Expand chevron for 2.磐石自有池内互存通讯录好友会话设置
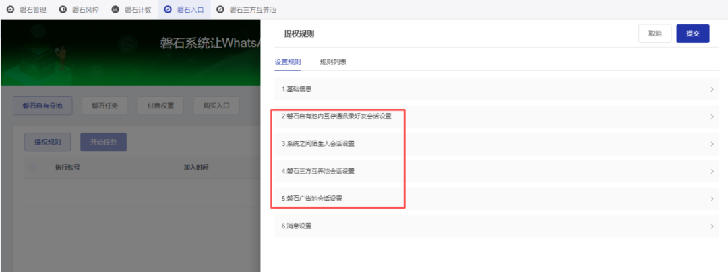 712,116
